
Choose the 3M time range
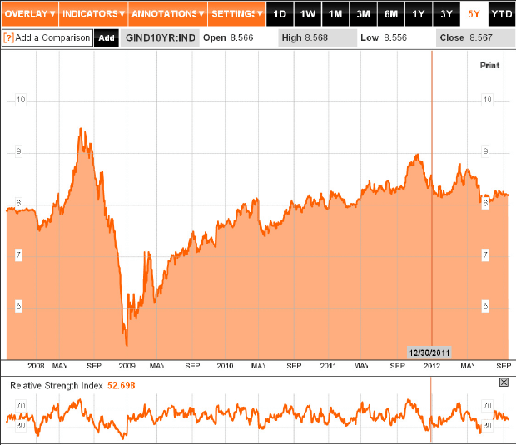[364, 14]
